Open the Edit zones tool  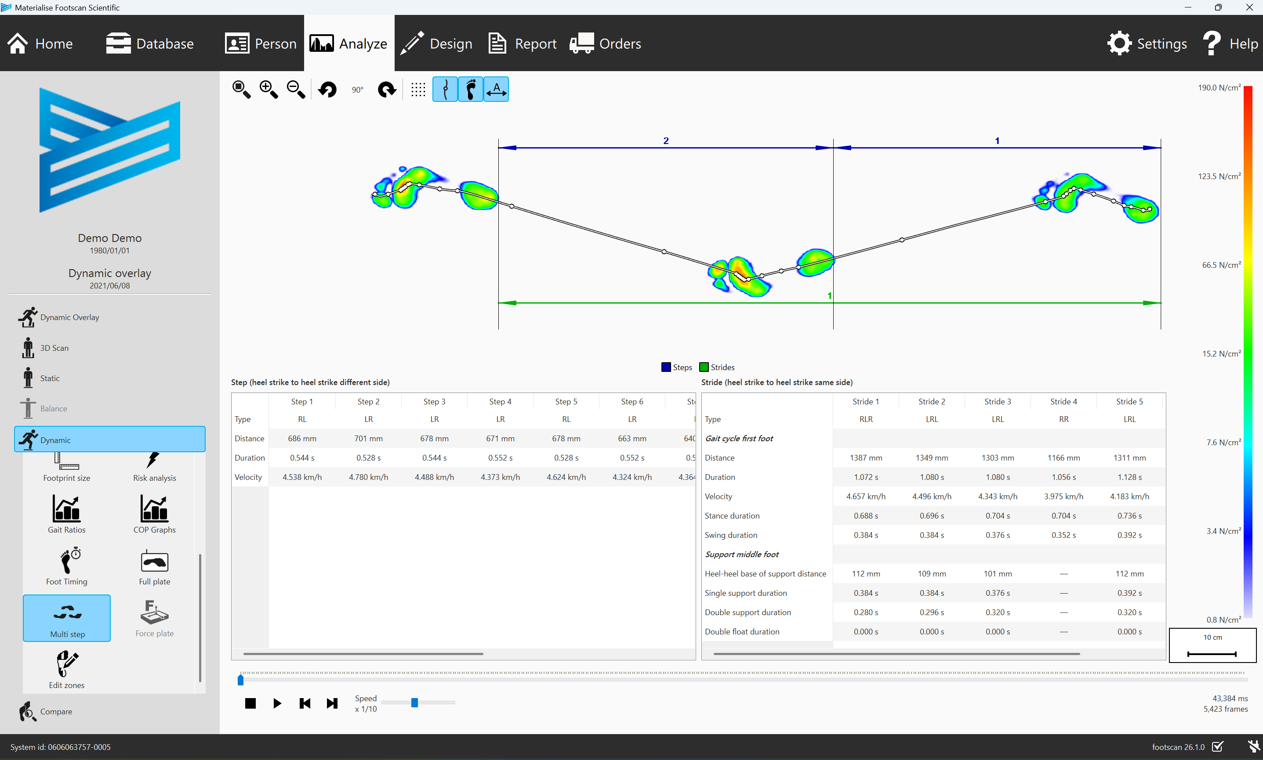click(x=67, y=670)
